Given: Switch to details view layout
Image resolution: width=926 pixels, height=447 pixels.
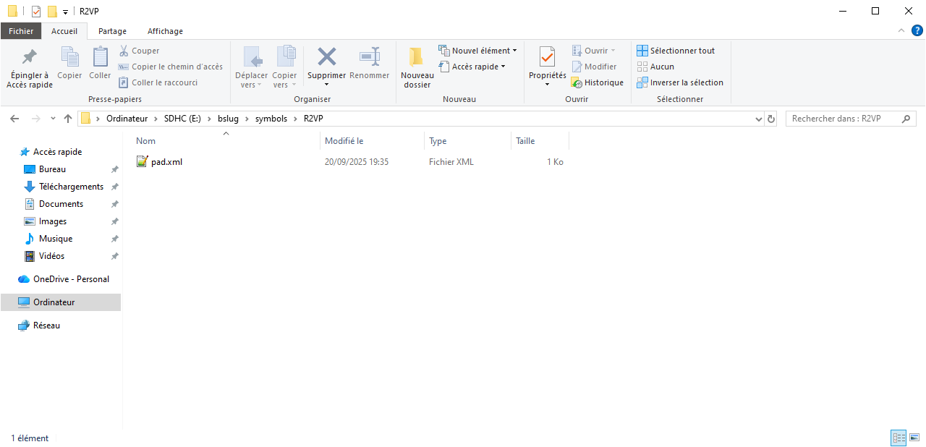Looking at the screenshot, I should (899, 438).
